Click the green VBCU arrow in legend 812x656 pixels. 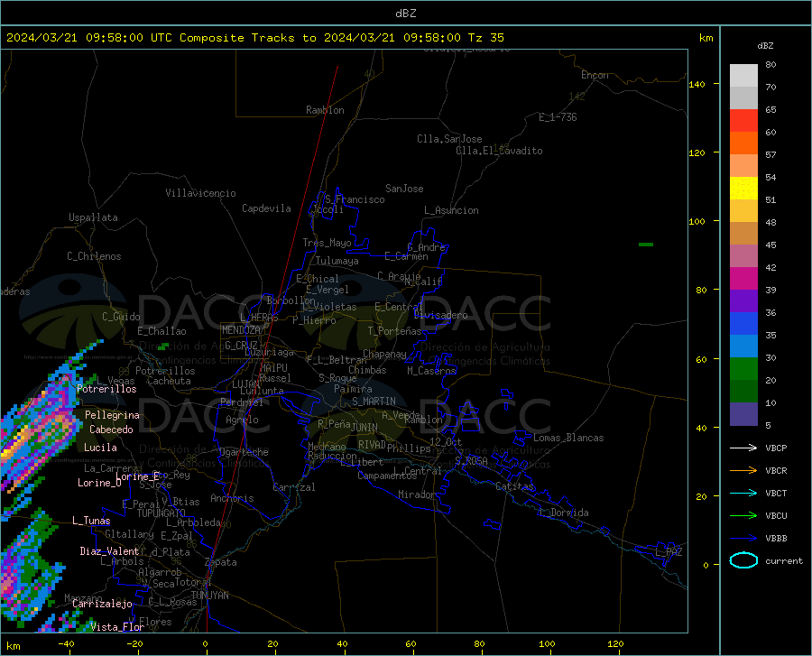click(x=743, y=516)
